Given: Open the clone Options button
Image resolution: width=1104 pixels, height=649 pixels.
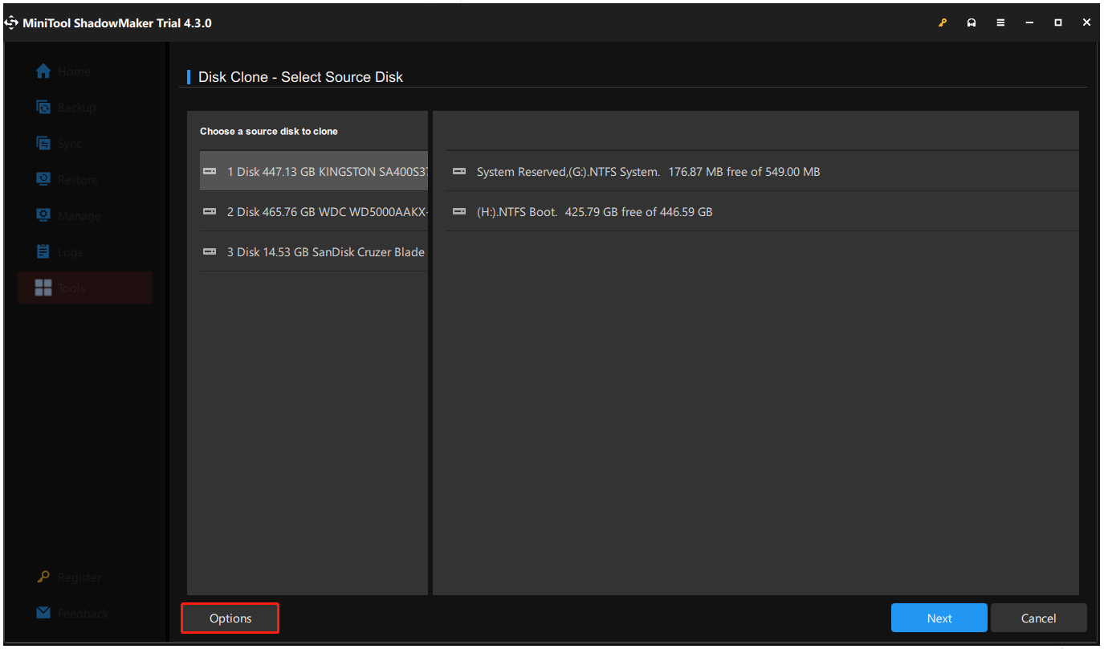Looking at the screenshot, I should (230, 618).
